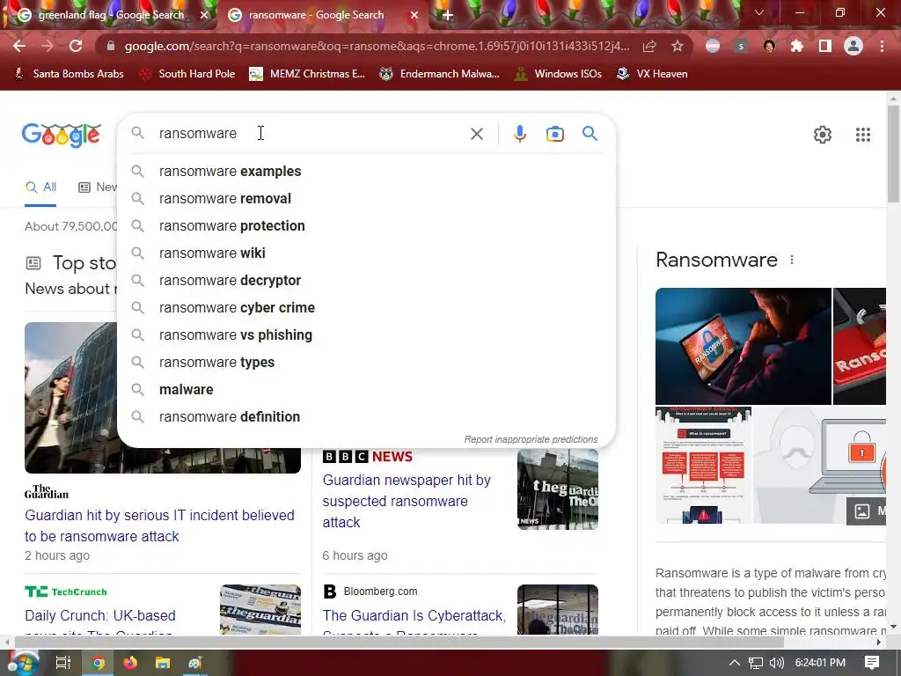The image size is (901, 676).
Task: Clear the search box with X
Action: [x=476, y=134]
